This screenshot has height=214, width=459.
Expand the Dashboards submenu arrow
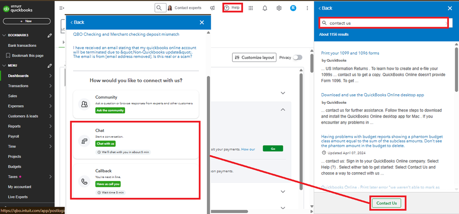tap(51, 76)
